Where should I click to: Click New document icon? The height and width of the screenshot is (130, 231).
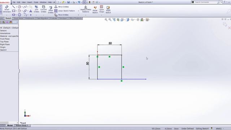point(58,2)
